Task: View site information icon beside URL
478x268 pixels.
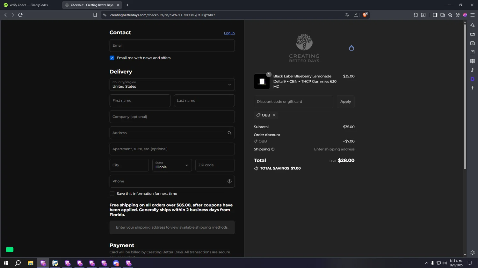Action: point(105,15)
